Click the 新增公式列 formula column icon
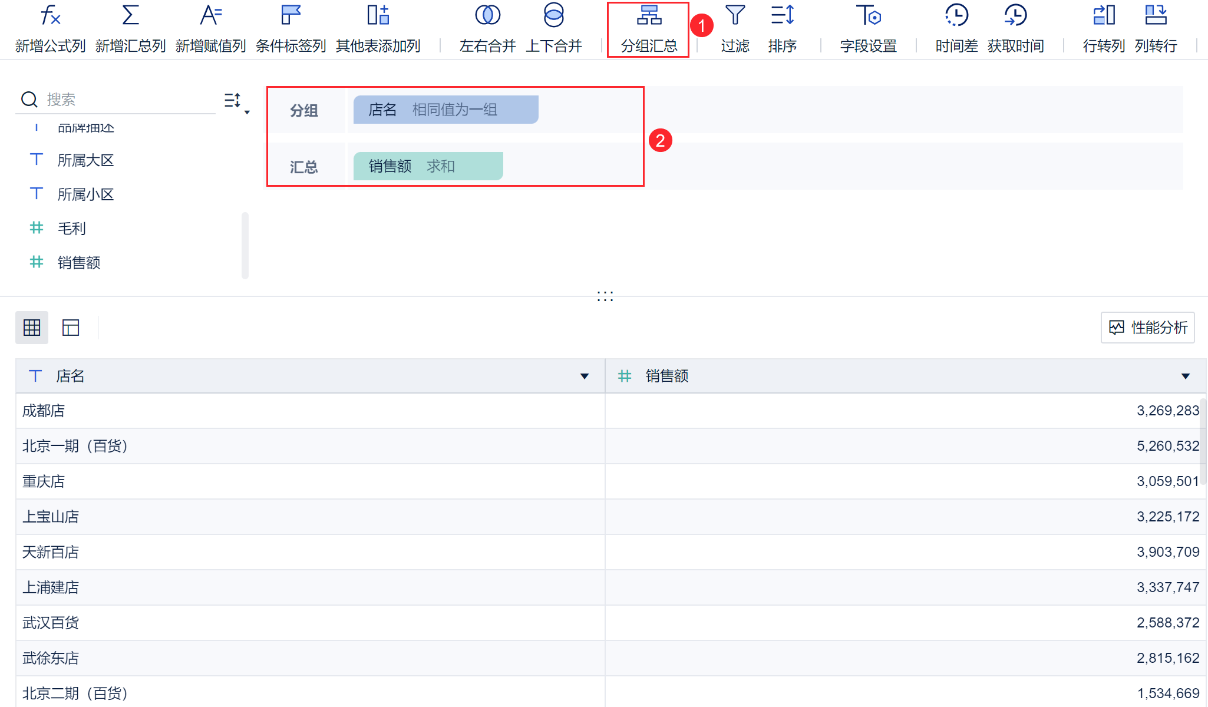This screenshot has width=1208, height=707. (51, 16)
